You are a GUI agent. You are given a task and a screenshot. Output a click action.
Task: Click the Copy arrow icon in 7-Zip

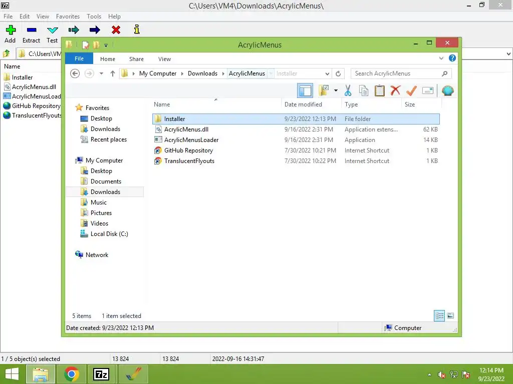(74, 30)
